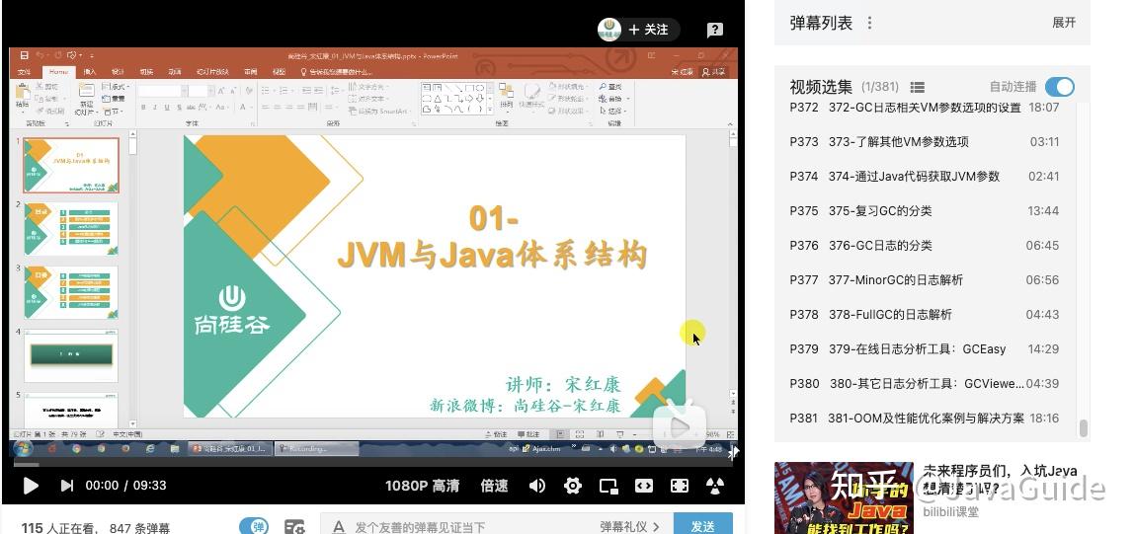Screen dimensions: 1134x534
Task: Play the video
Action: (x=31, y=486)
